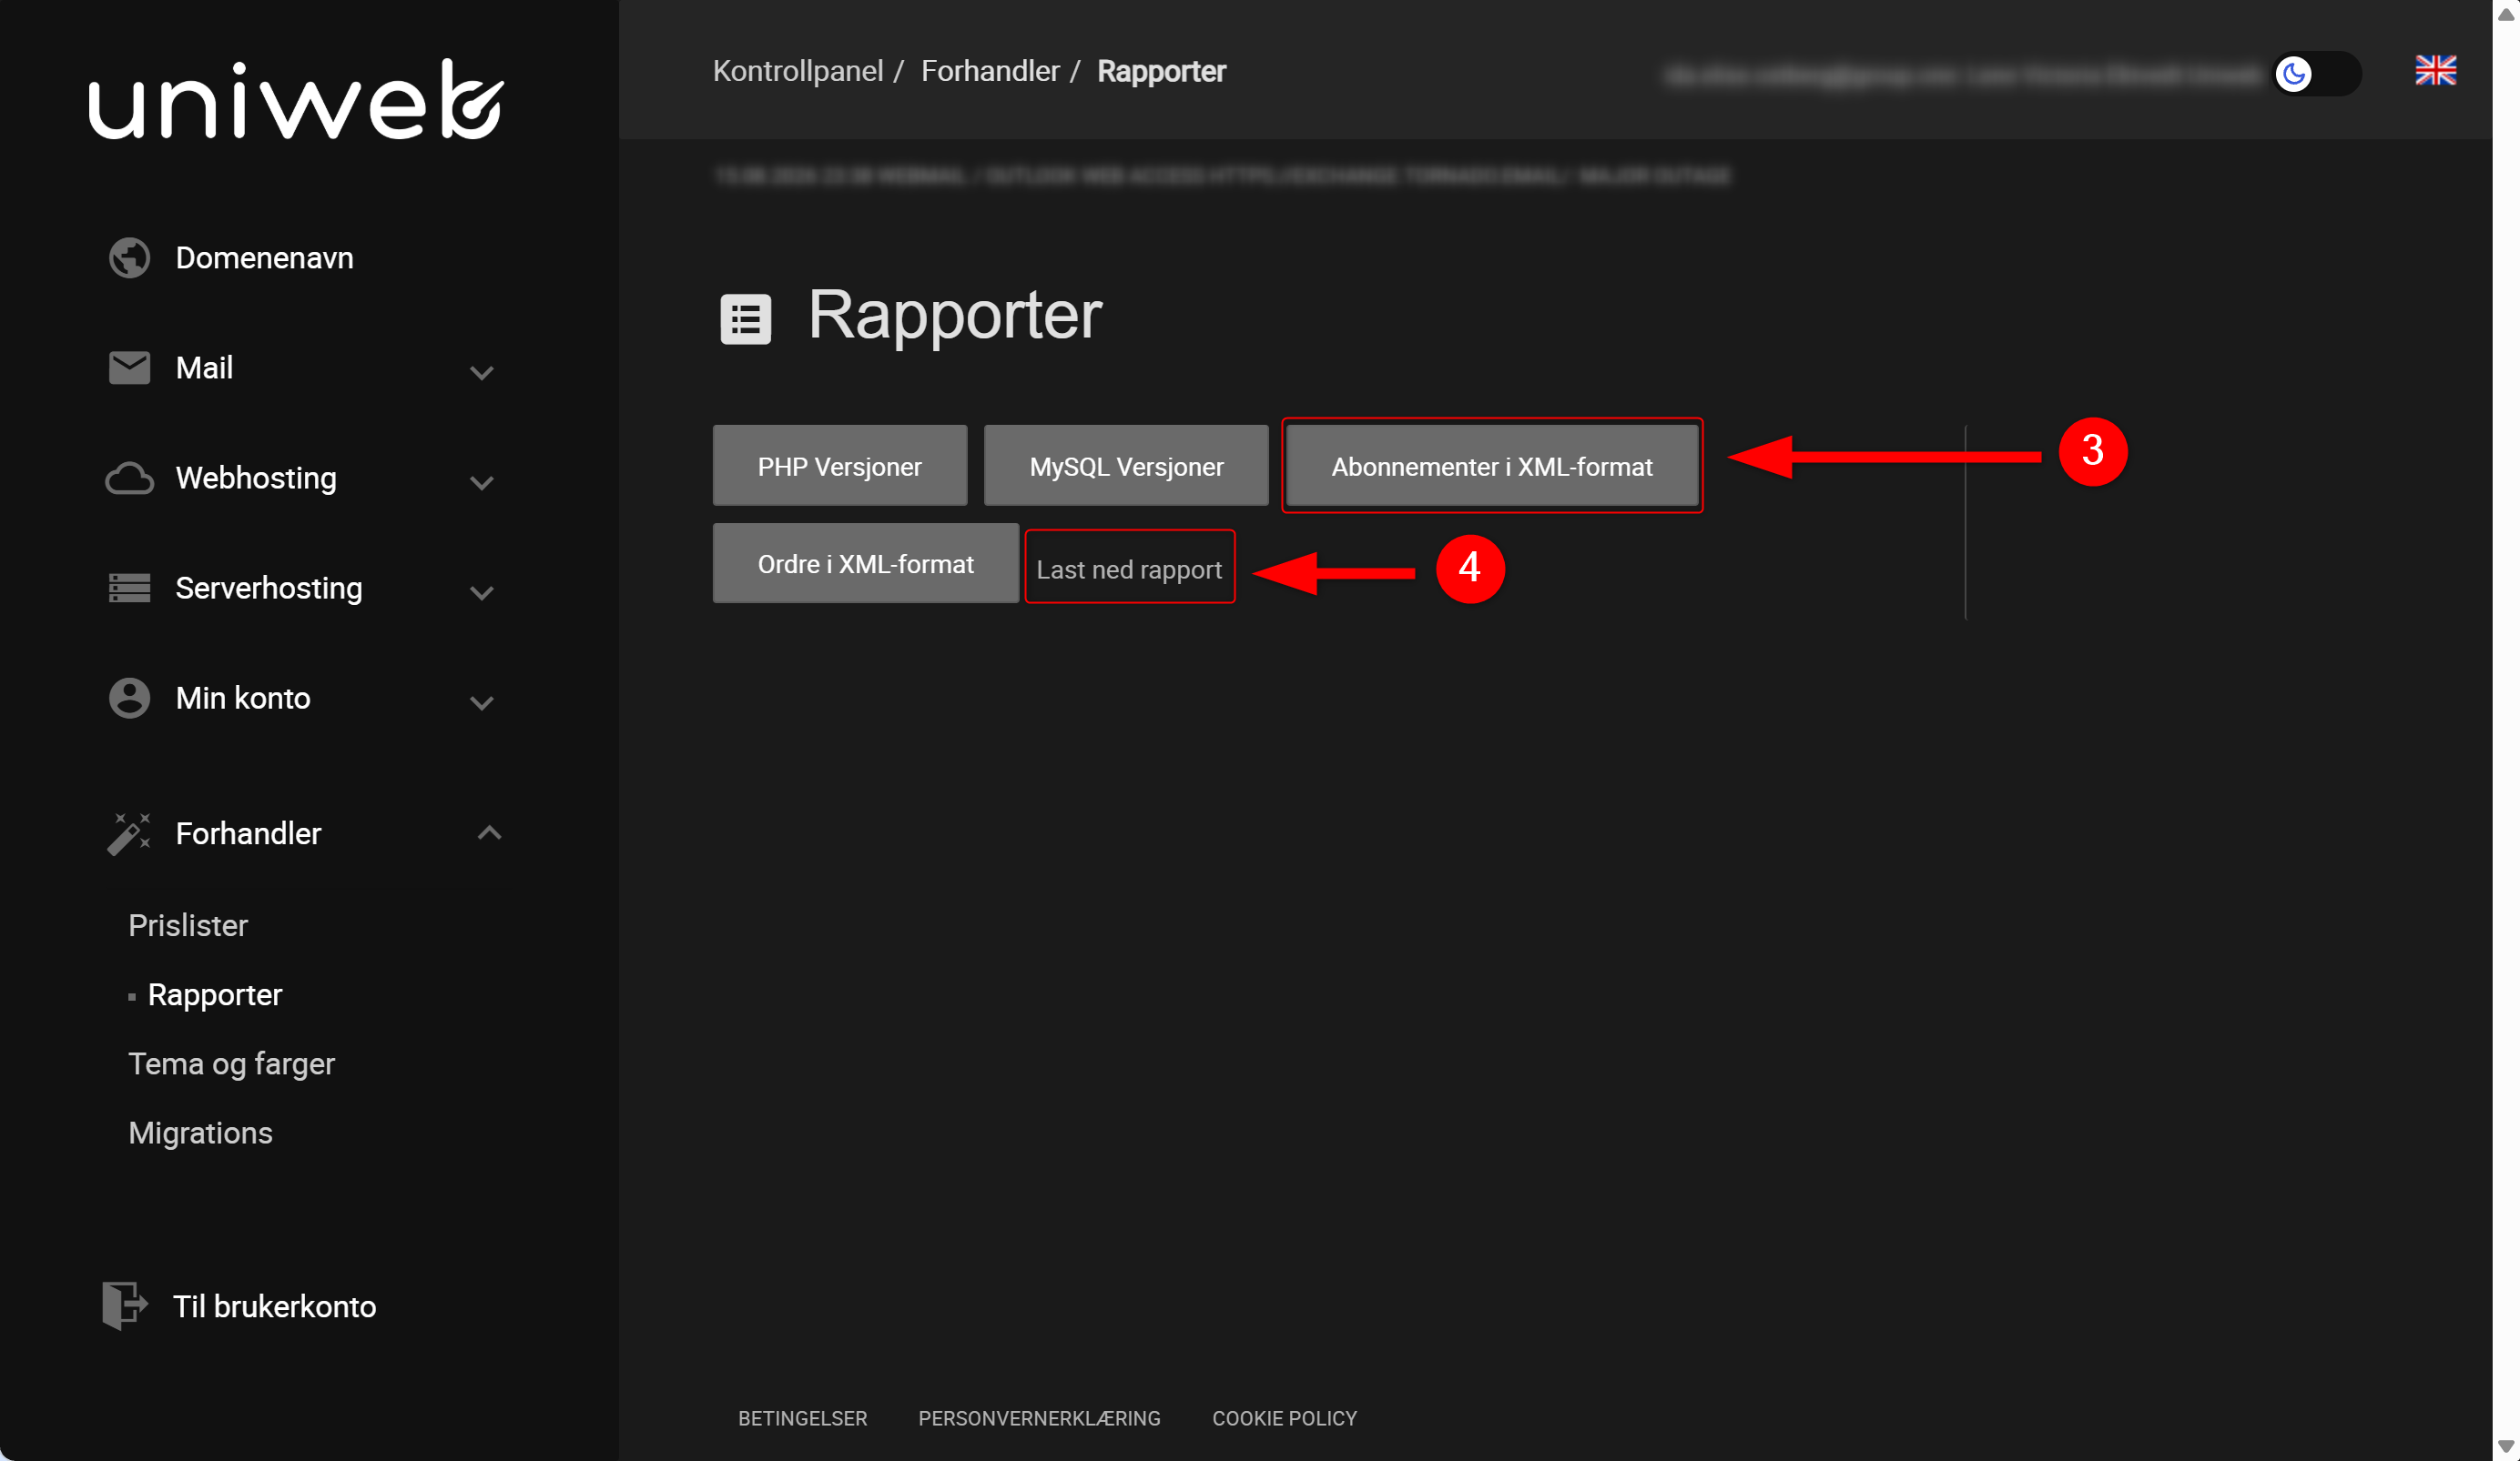Collapse the Forhandler menu chevron
This screenshot has height=1461, width=2520.
[x=489, y=832]
